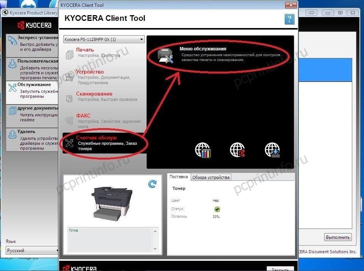
Task: Click the Сканирование scanner icon
Action: 69,99
